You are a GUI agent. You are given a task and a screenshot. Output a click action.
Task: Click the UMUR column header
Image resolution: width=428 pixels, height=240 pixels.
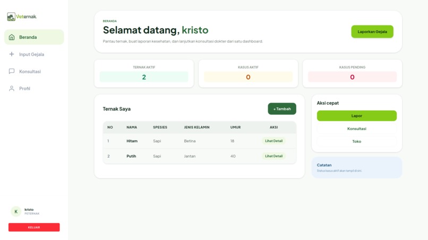coord(235,127)
